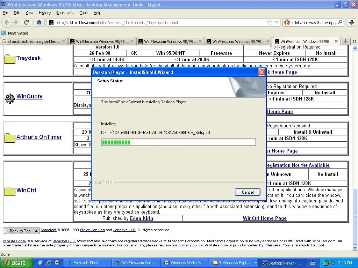The width and height of the screenshot is (358, 268).
Task: Switch to the site:cd.textfiles.com/winfiles tab
Action: point(34,41)
